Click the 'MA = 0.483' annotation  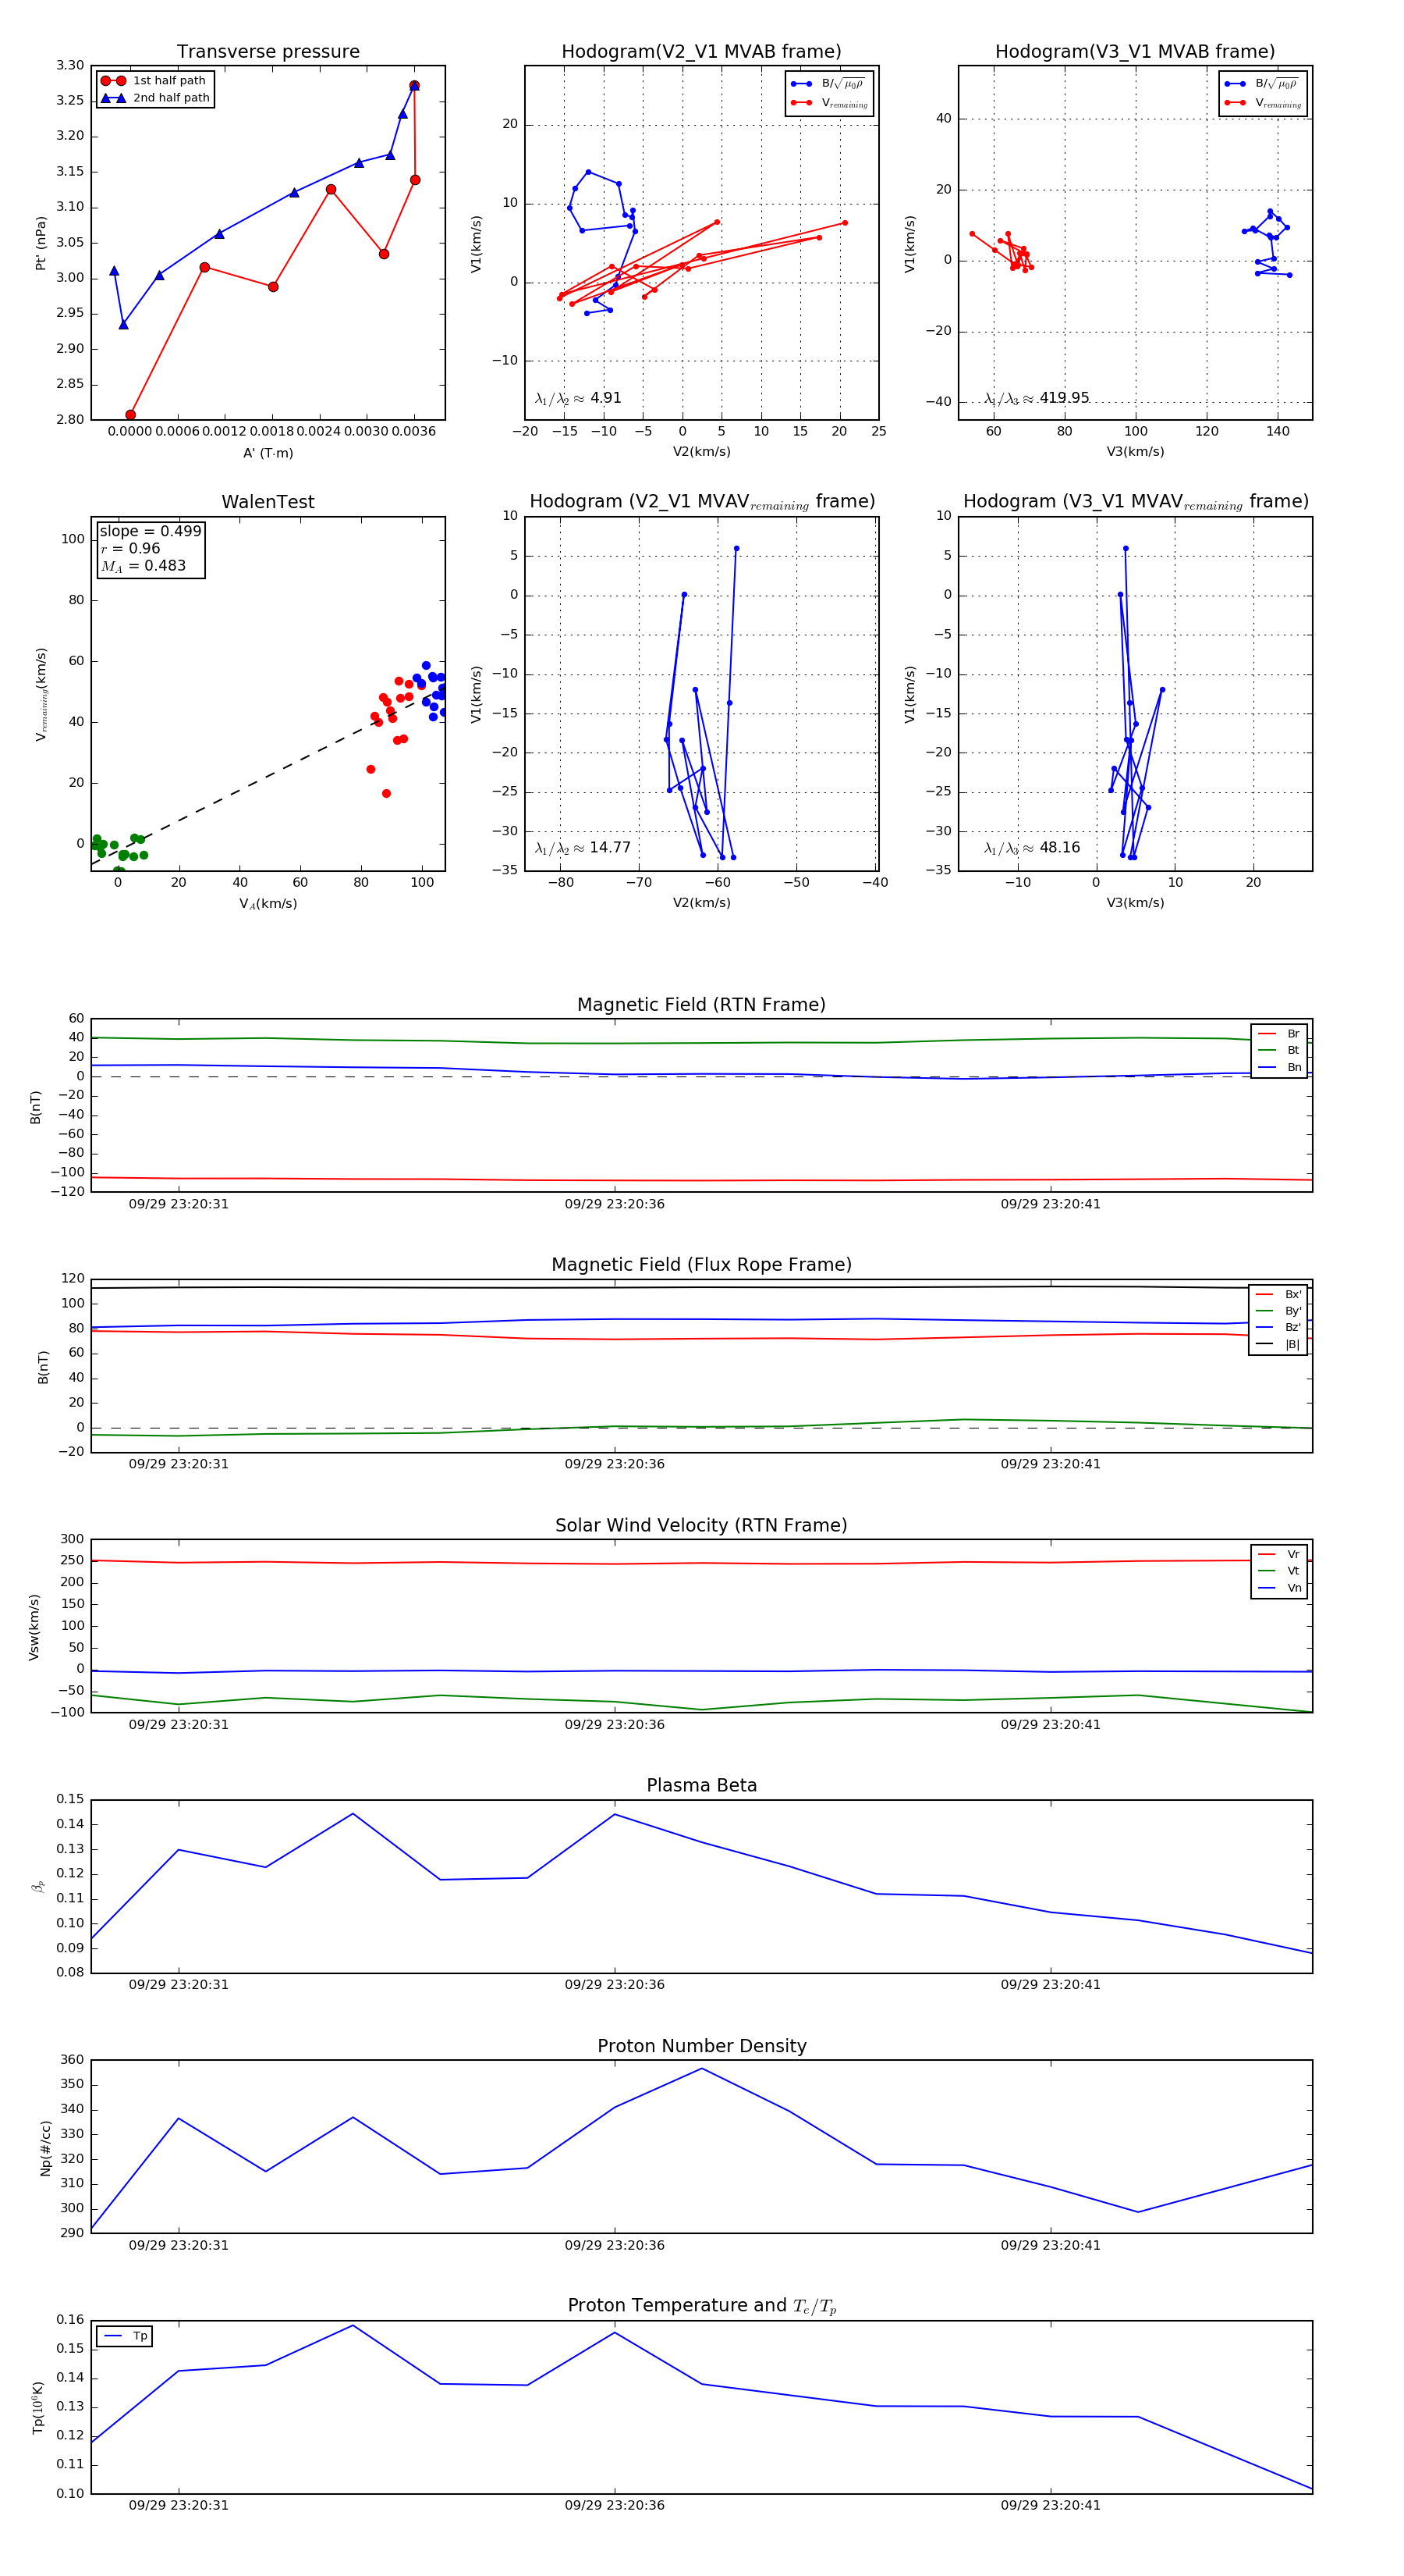(x=143, y=566)
